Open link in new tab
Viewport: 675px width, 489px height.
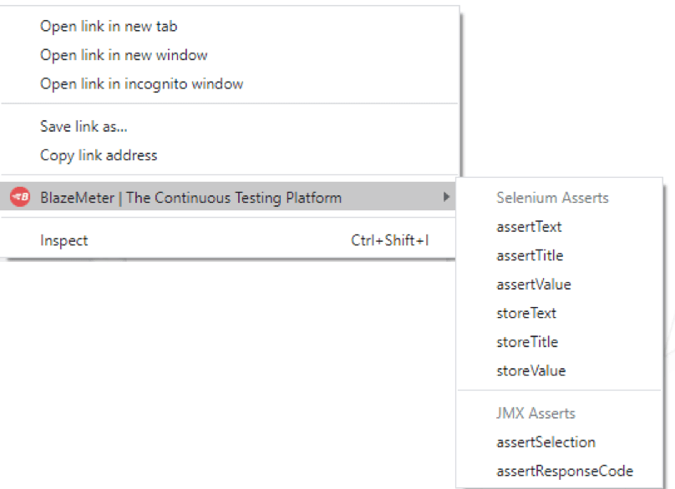coord(109,26)
